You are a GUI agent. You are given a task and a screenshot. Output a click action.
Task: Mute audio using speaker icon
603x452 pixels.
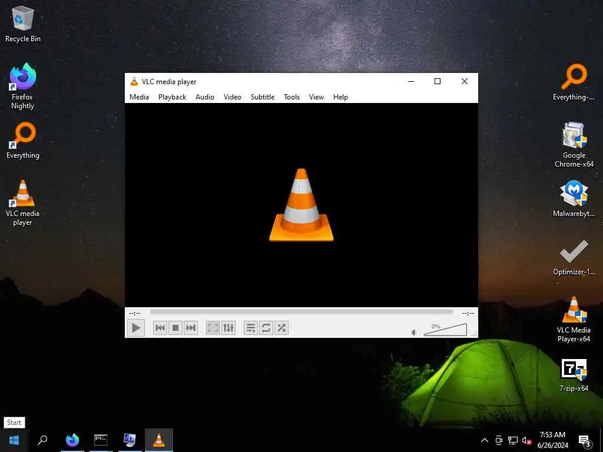coord(414,333)
